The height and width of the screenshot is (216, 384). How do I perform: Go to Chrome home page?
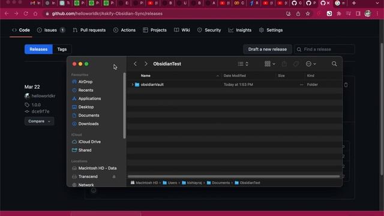(x=35, y=14)
